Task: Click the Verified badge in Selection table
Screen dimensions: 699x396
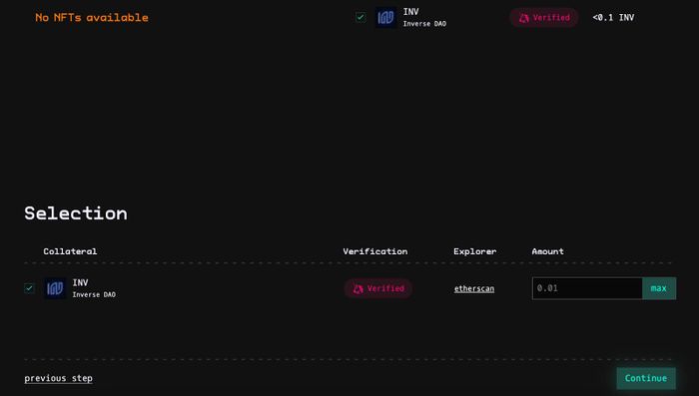Action: pyautogui.click(x=378, y=288)
